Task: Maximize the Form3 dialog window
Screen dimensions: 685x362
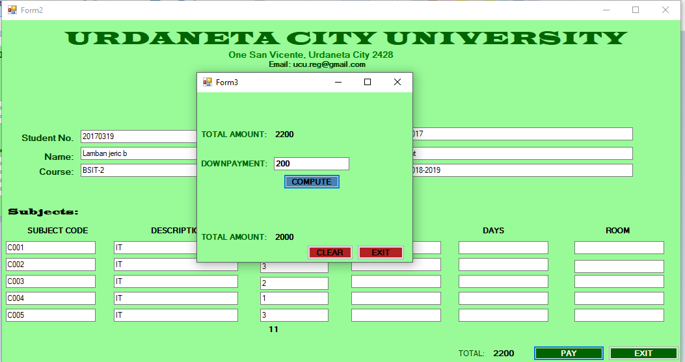Action: pyautogui.click(x=368, y=82)
